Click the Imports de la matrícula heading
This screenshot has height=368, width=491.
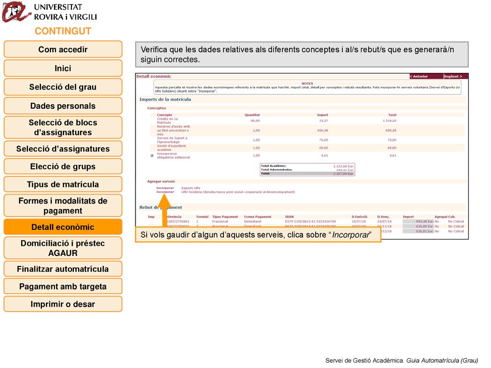coord(165,99)
